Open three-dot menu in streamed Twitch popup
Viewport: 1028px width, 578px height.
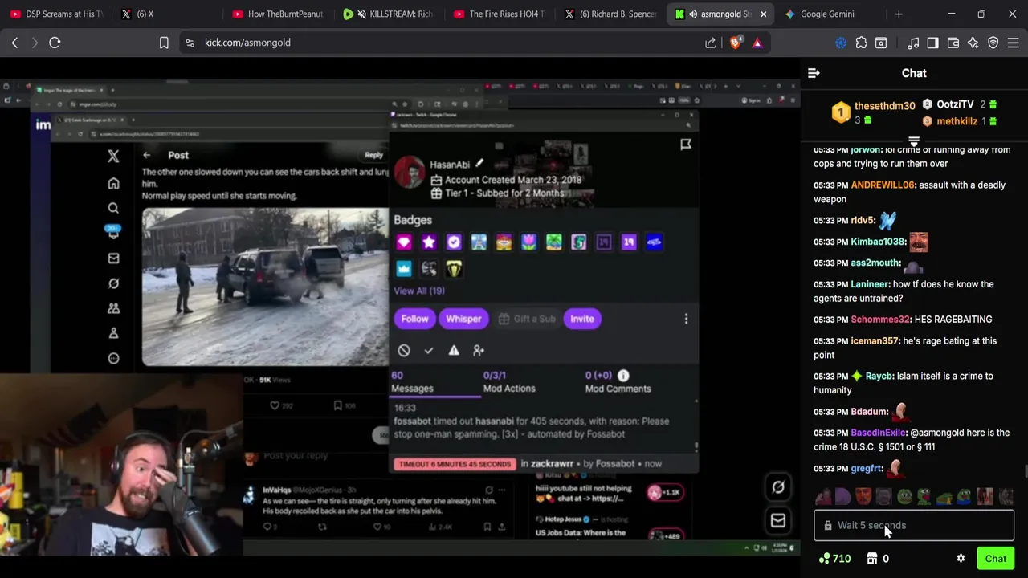click(x=686, y=319)
